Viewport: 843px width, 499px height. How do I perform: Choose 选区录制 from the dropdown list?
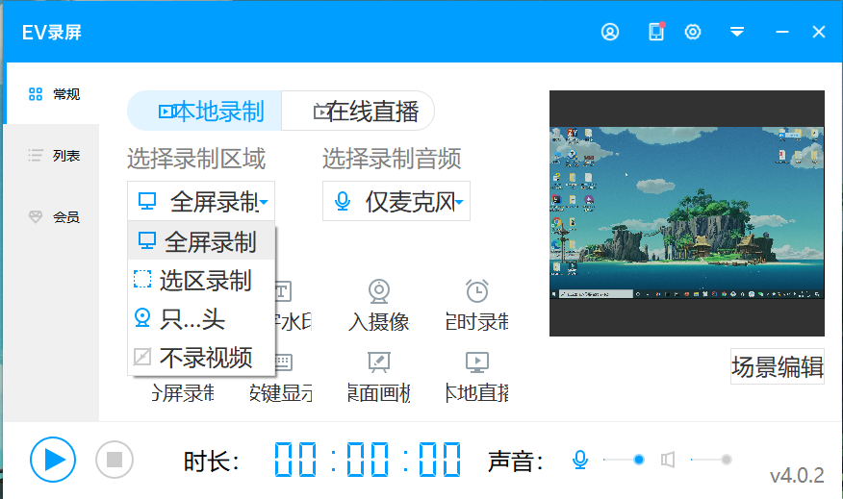coord(202,280)
